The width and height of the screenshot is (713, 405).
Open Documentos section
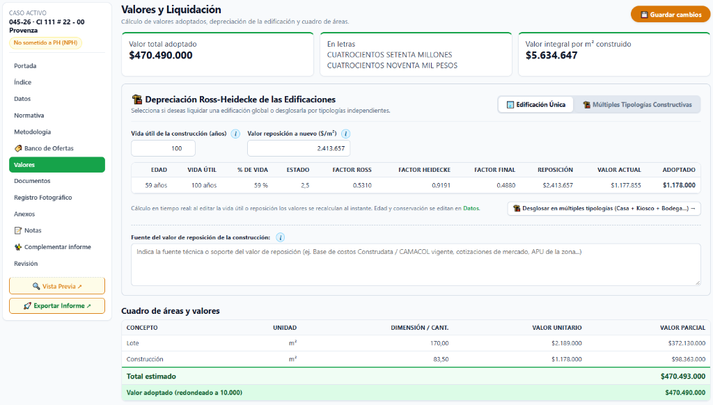pyautogui.click(x=57, y=181)
